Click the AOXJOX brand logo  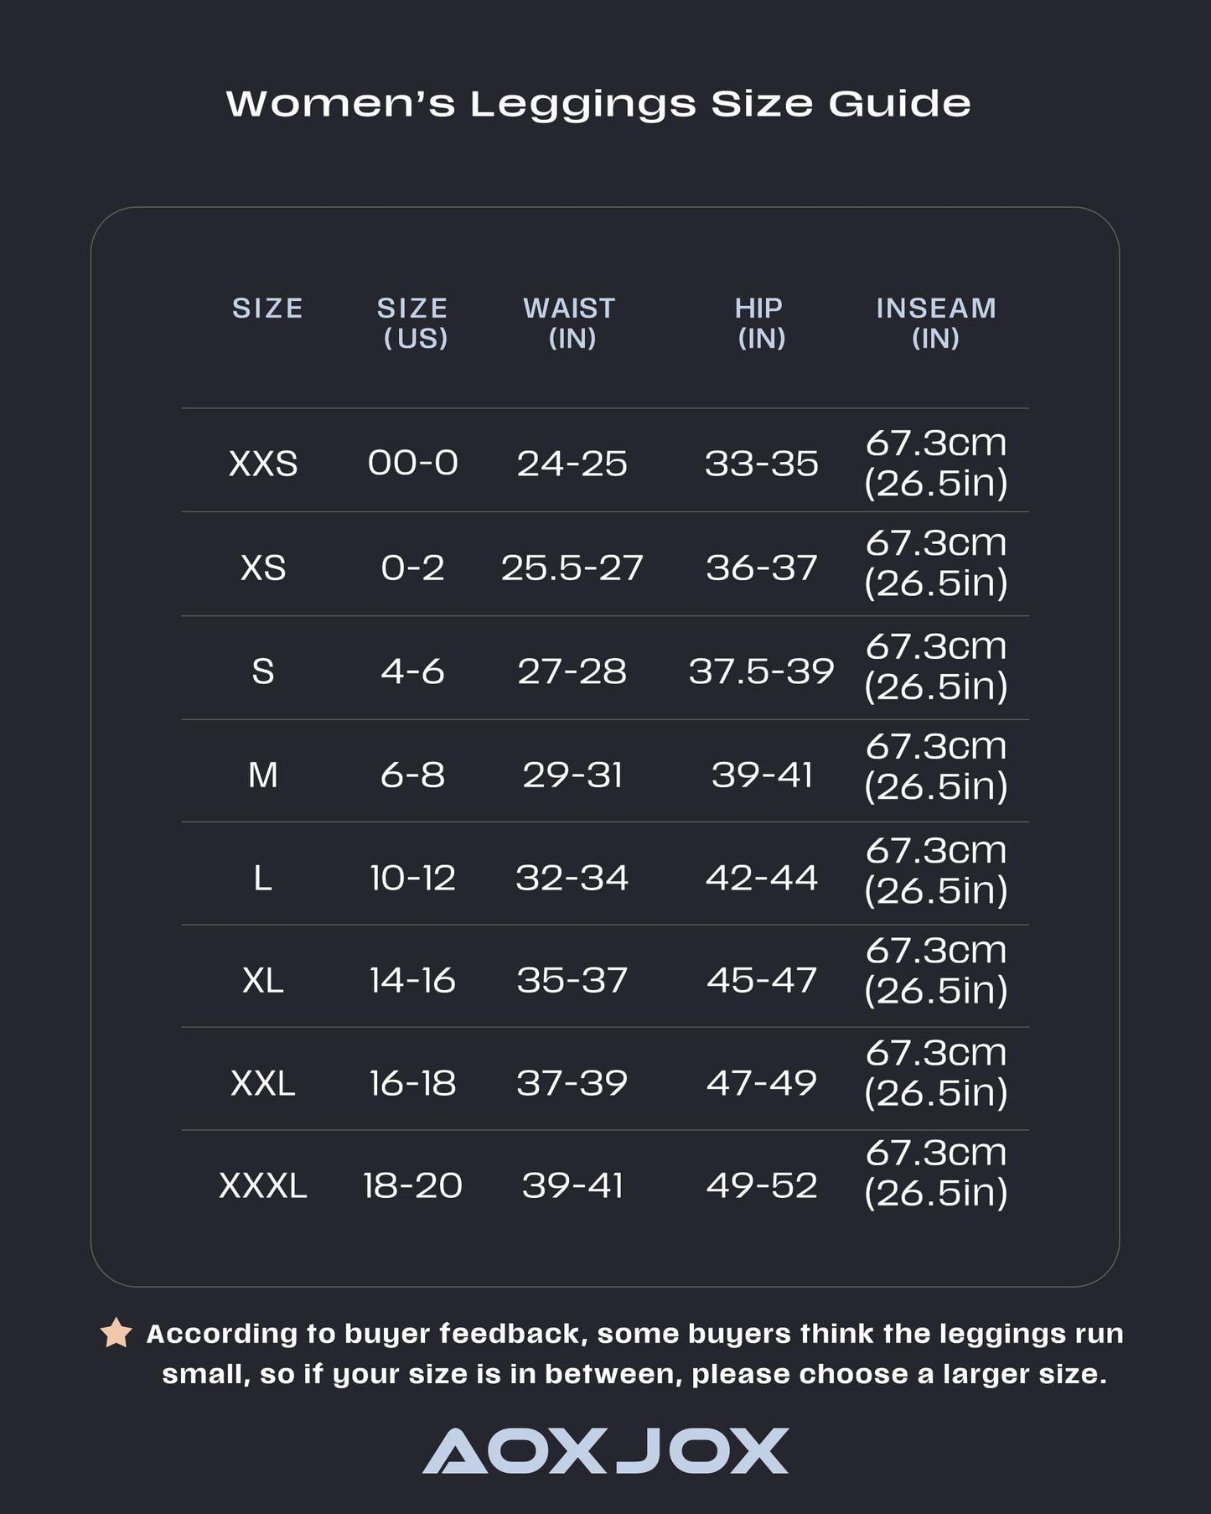605,1451
